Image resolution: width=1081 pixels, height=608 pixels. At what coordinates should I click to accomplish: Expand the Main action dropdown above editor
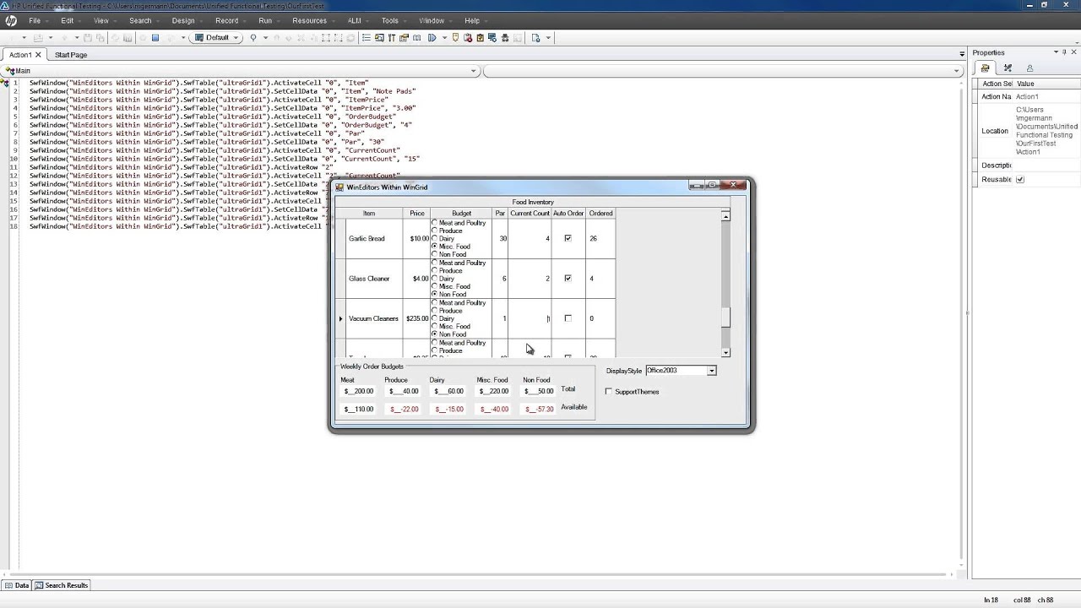474,71
